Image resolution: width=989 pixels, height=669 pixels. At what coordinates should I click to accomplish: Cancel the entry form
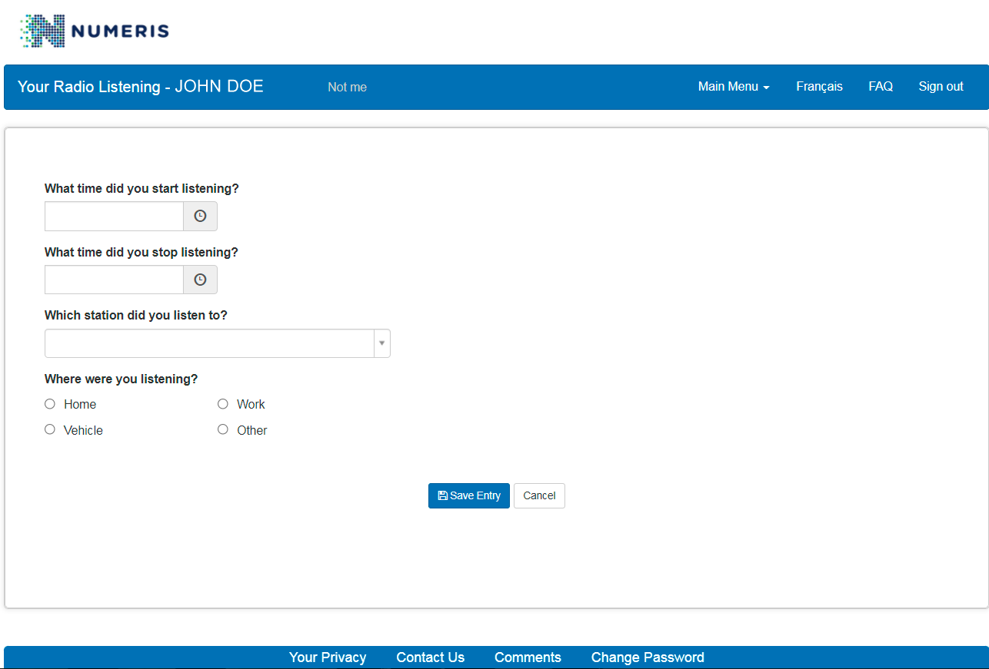click(x=539, y=496)
